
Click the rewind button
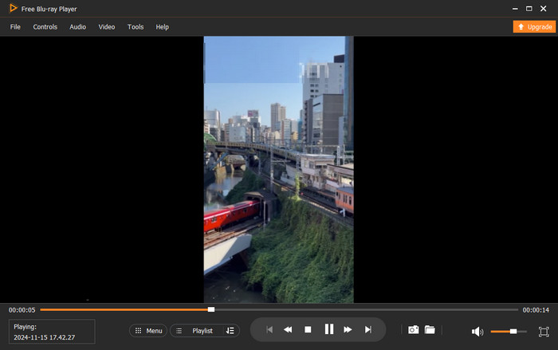(288, 329)
